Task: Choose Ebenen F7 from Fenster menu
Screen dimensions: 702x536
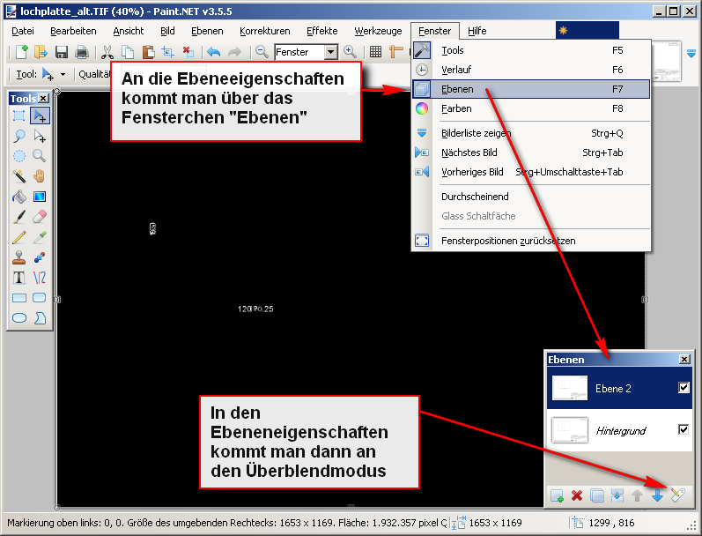Action: pos(531,89)
